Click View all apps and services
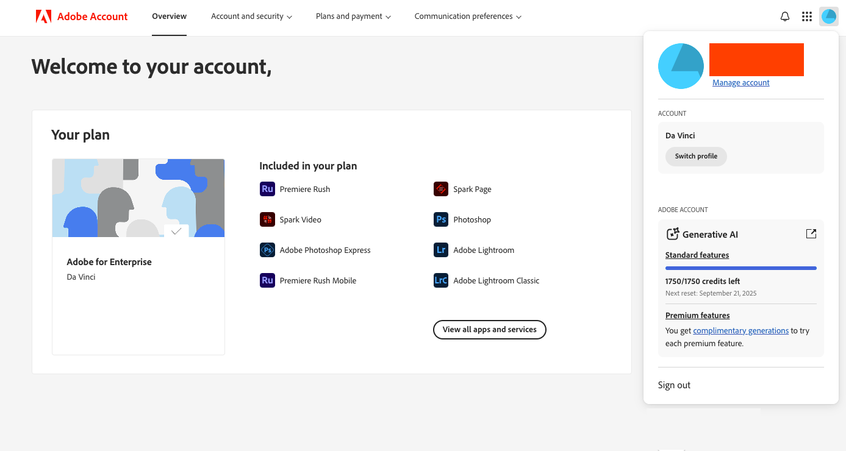The width and height of the screenshot is (846, 451). tap(490, 330)
